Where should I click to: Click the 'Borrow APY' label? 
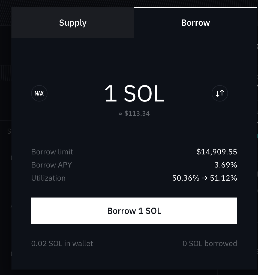pyautogui.click(x=51, y=165)
